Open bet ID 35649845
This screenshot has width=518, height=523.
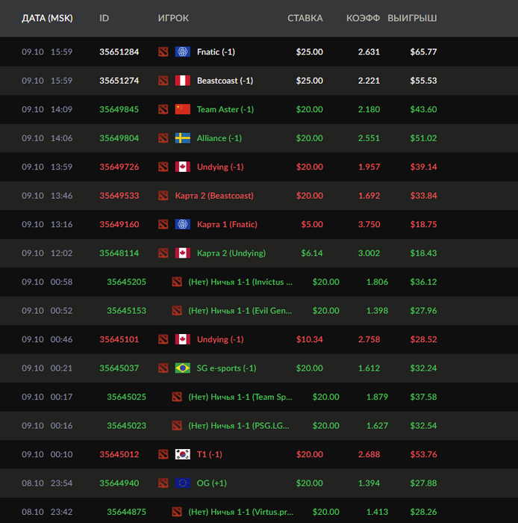coord(119,109)
